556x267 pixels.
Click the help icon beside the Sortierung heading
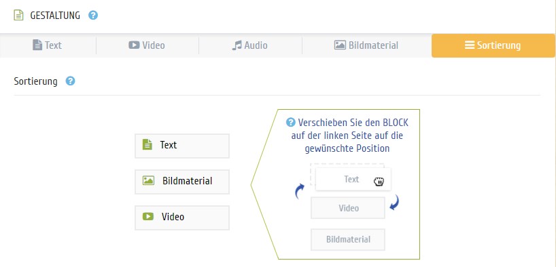coord(70,81)
